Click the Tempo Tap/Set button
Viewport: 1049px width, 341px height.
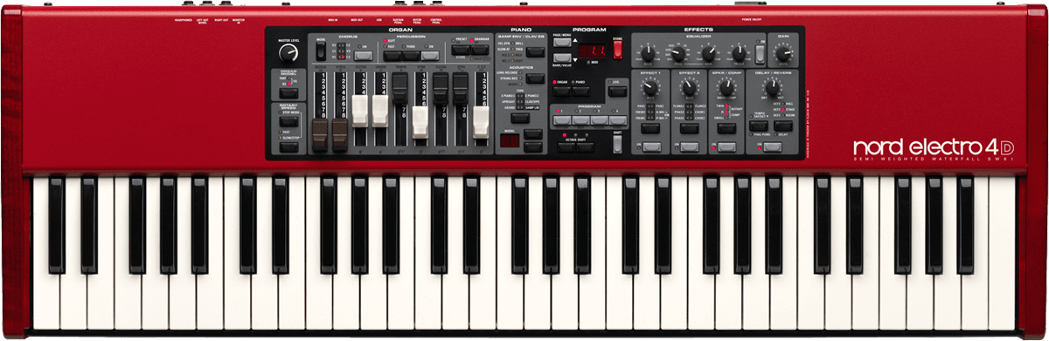[x=759, y=126]
